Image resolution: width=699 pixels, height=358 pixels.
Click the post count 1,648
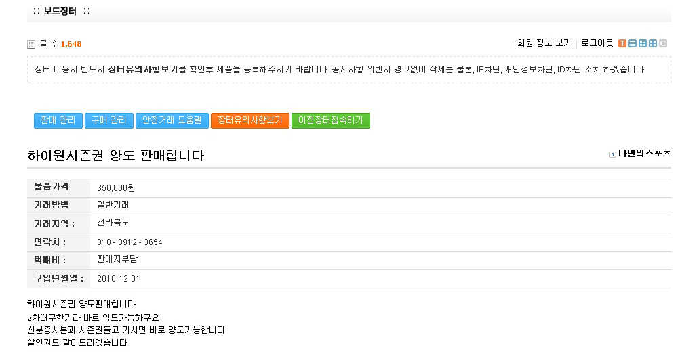(71, 44)
